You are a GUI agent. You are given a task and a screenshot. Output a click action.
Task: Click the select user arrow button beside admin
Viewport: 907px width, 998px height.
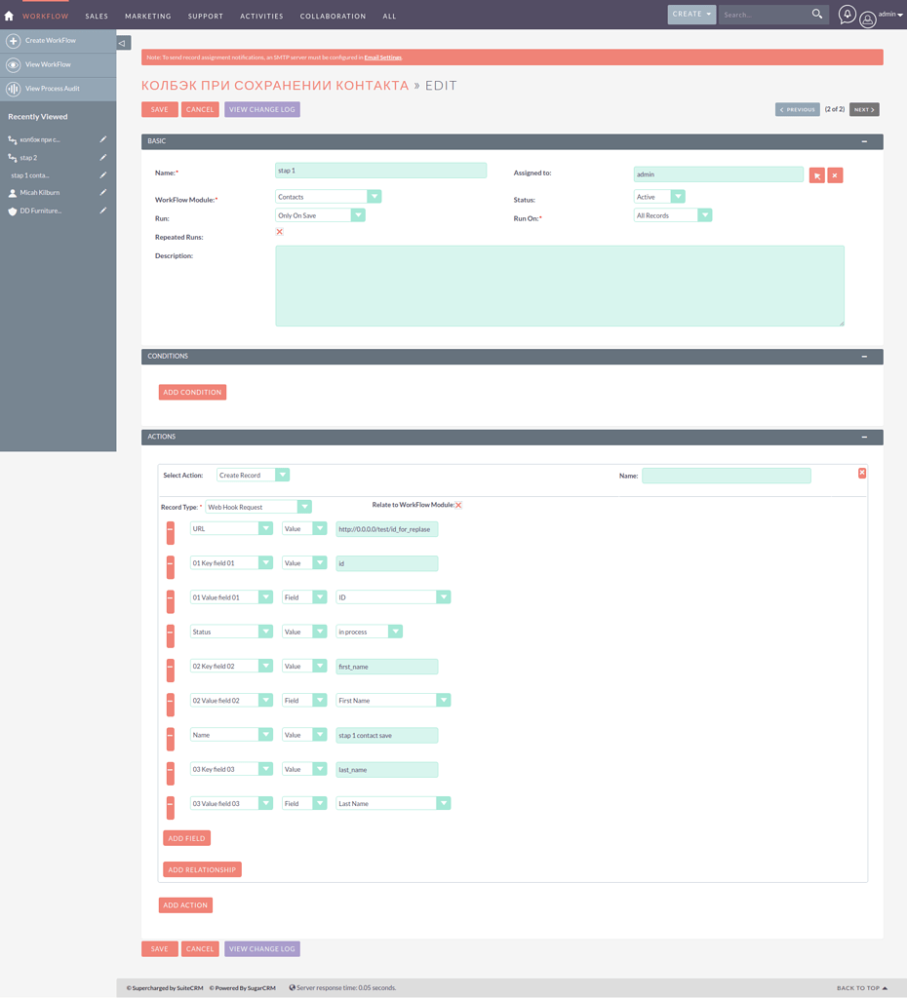coord(816,175)
